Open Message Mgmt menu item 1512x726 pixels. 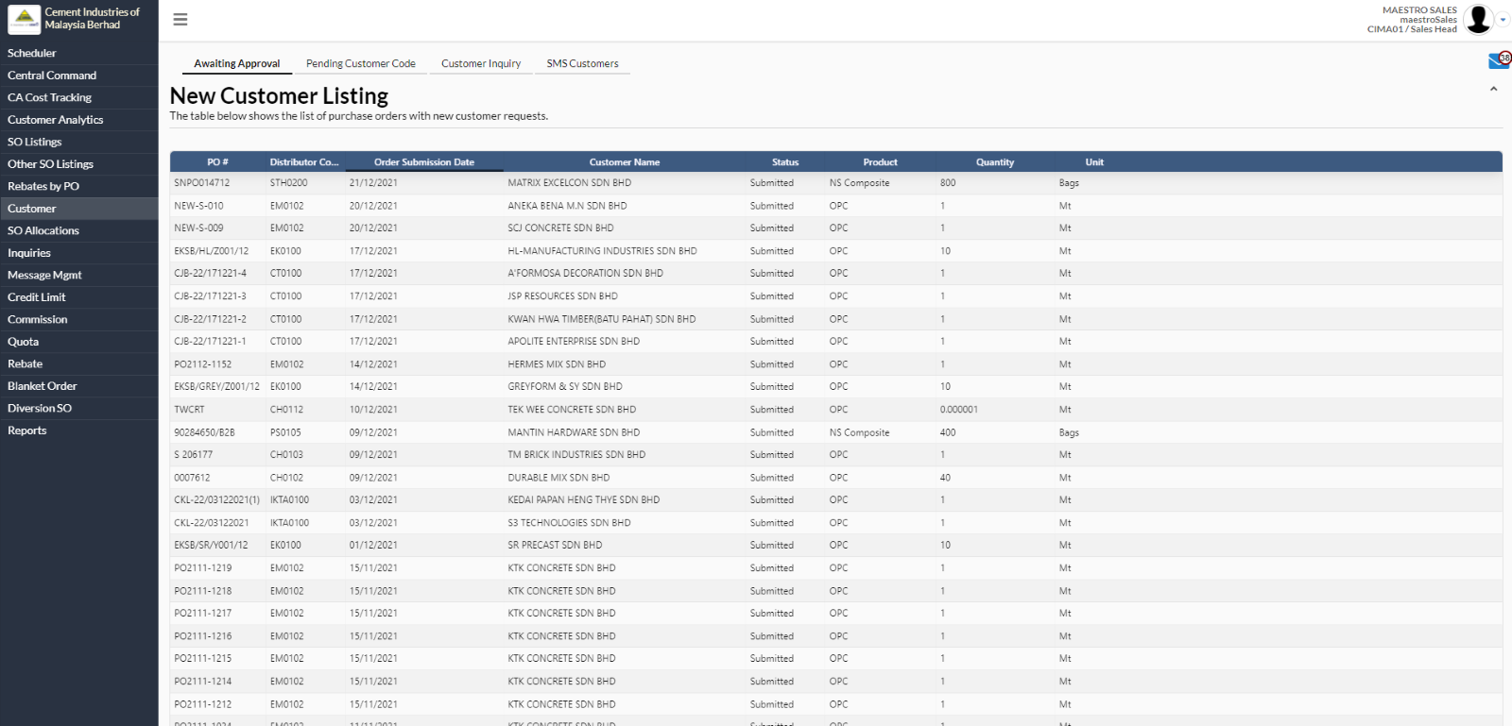pos(79,275)
